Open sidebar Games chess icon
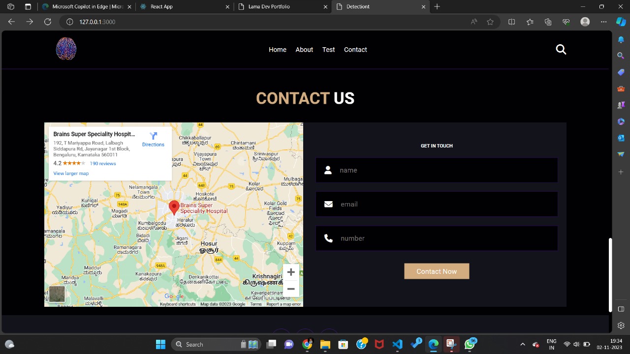The height and width of the screenshot is (354, 630). (x=621, y=105)
